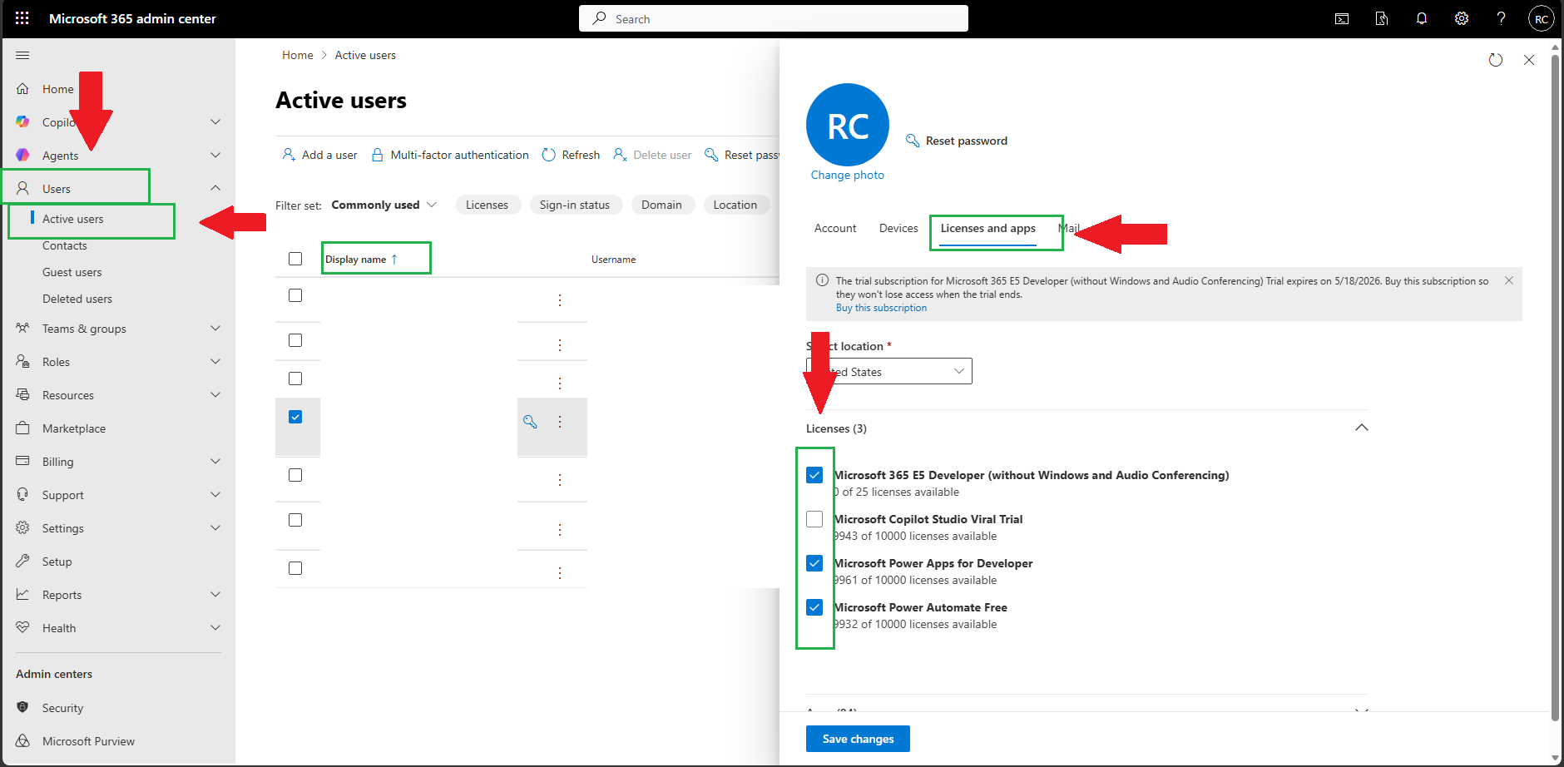This screenshot has height=767, width=1564.
Task: Click the Home breadcrumb link
Action: tap(298, 55)
